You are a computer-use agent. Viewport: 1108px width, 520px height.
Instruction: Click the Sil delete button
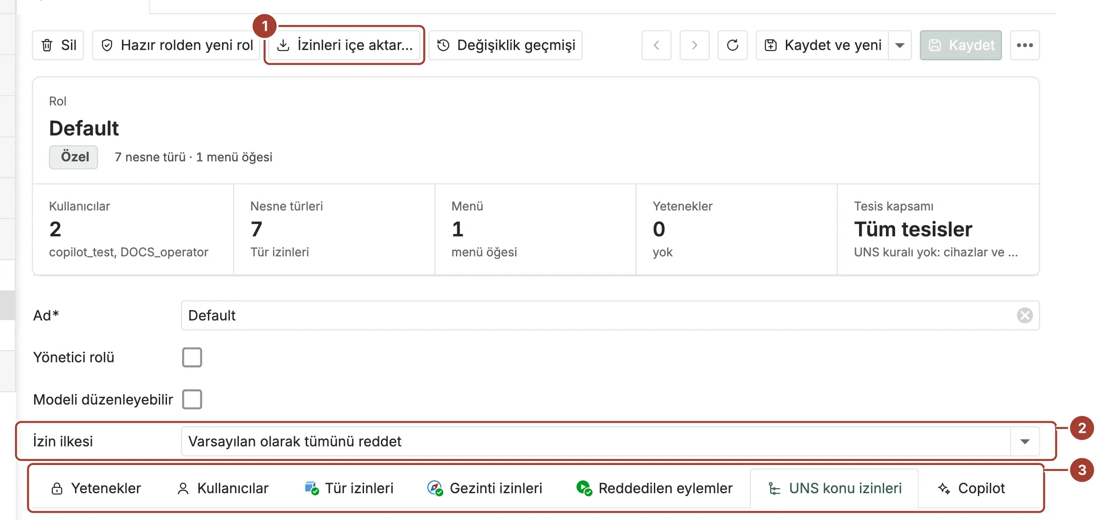click(58, 45)
